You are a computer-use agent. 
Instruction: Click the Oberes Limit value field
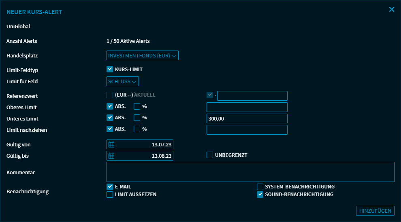pyautogui.click(x=247, y=107)
